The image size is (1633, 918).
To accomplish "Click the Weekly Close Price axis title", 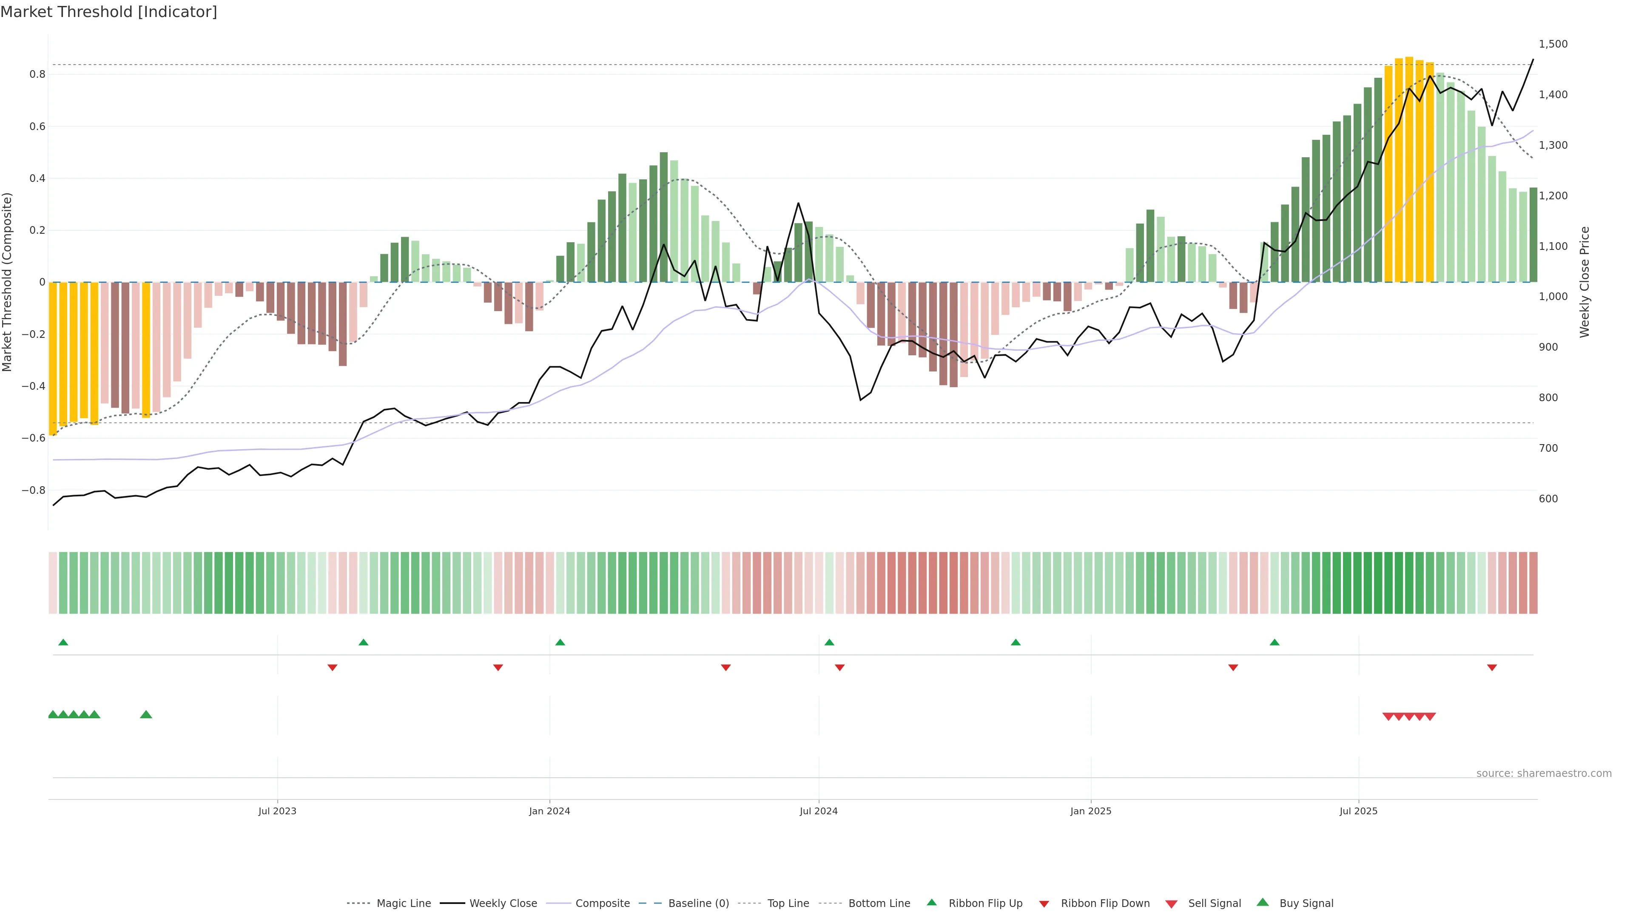I will tap(1584, 282).
